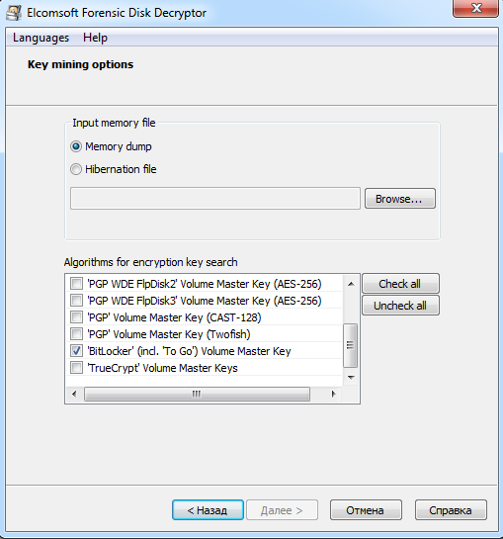Select the Memory dump radio option
This screenshot has width=503, height=539.
pos(76,146)
